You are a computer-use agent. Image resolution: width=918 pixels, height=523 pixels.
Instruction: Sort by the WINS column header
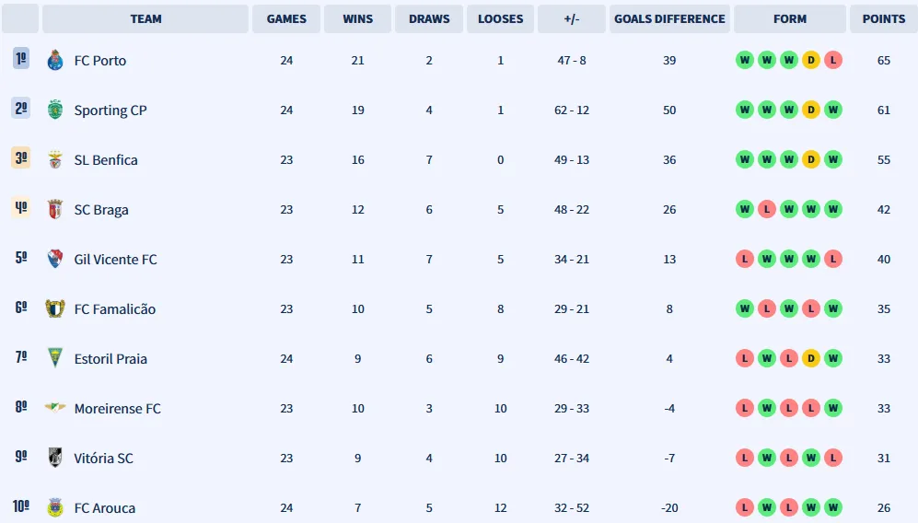tap(358, 18)
